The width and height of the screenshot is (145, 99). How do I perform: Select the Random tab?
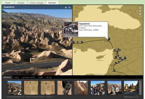(52, 3)
